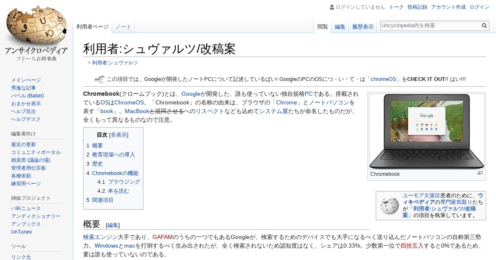Open the ChromeOS link in the intro paragraph
Image resolution: width=496 pixels, height=260 pixels.
[x=129, y=102]
